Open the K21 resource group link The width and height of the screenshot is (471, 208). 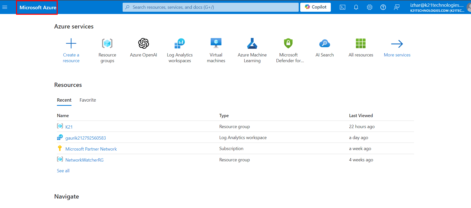tap(69, 127)
